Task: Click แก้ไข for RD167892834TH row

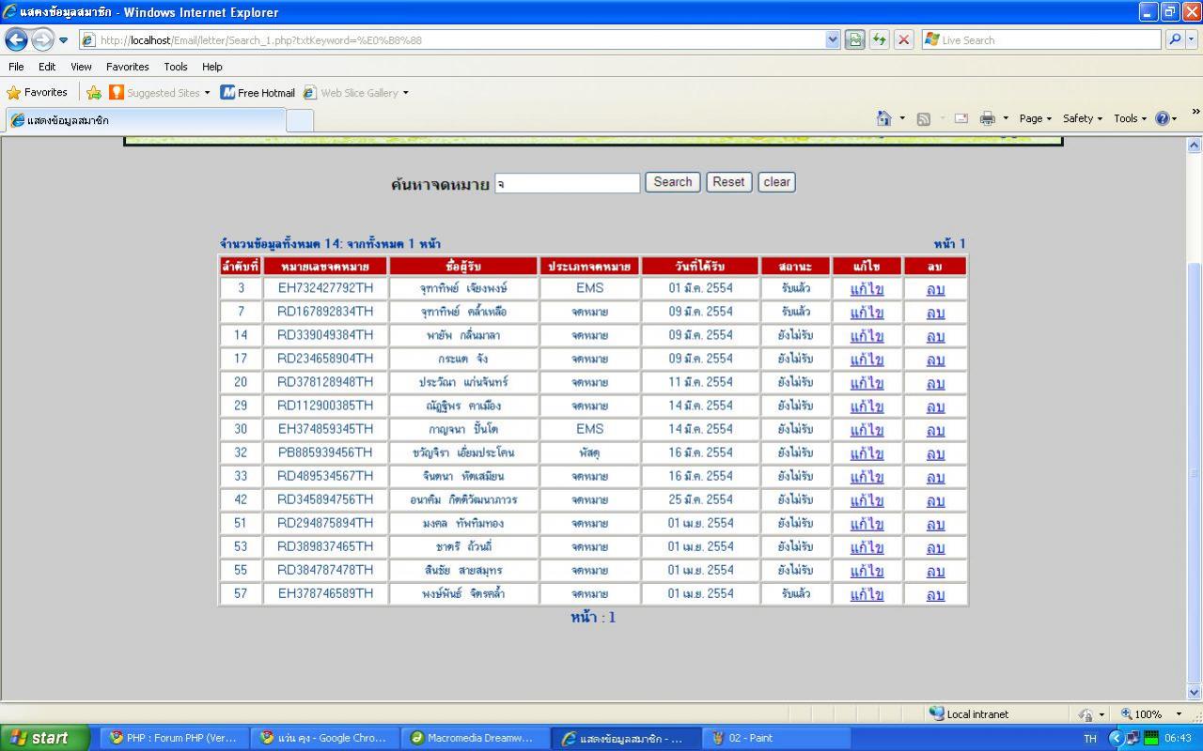Action: [x=867, y=313]
